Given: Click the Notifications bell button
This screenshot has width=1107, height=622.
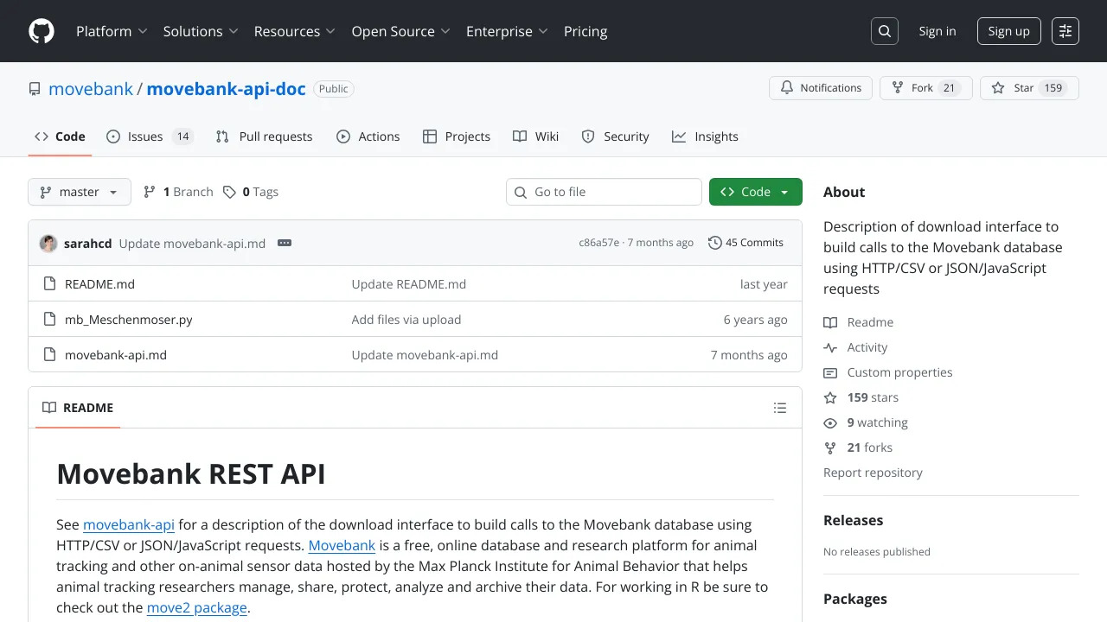Looking at the screenshot, I should (821, 88).
